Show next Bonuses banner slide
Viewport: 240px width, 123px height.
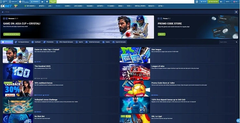click(x=7, y=19)
